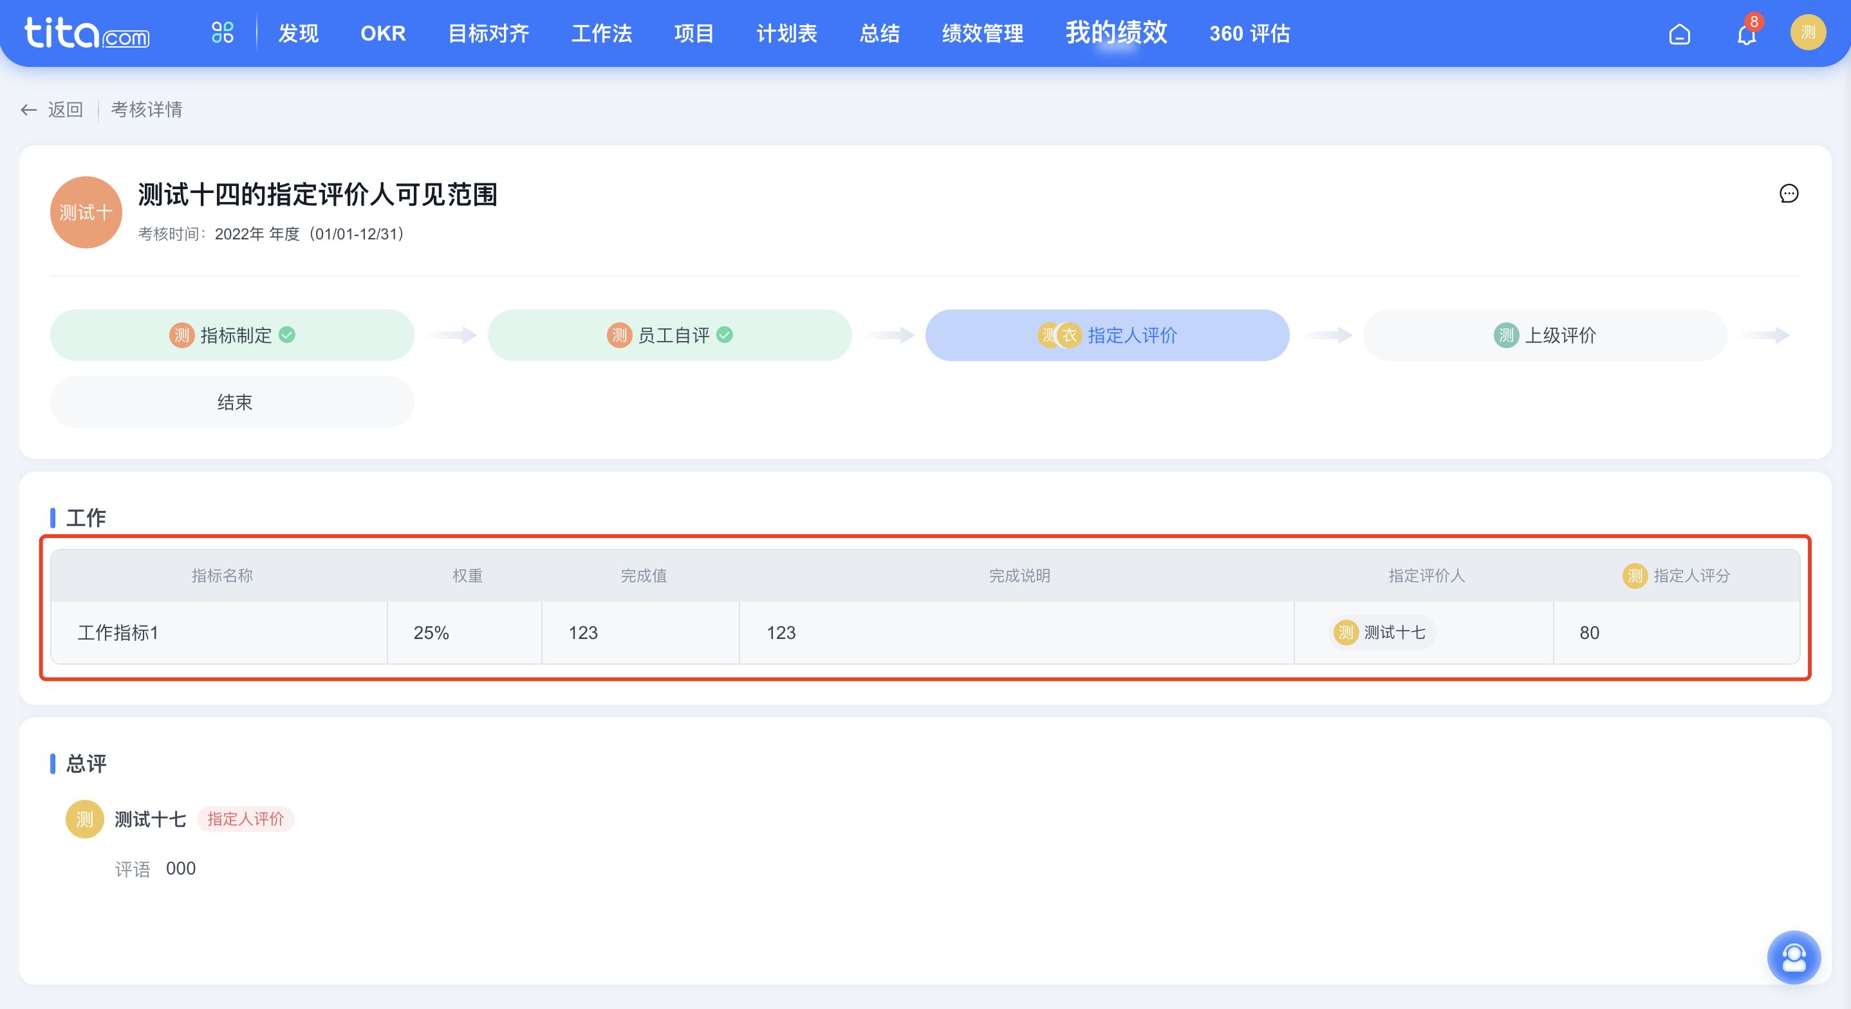Open 目标对齐 in the navigation bar

[488, 33]
